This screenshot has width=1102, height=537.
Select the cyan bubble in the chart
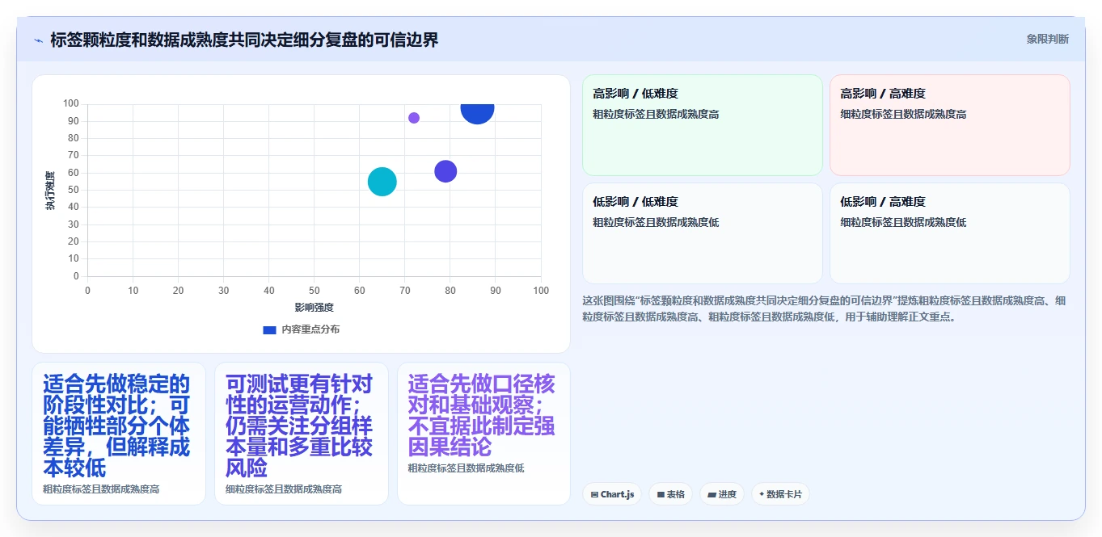pos(382,182)
